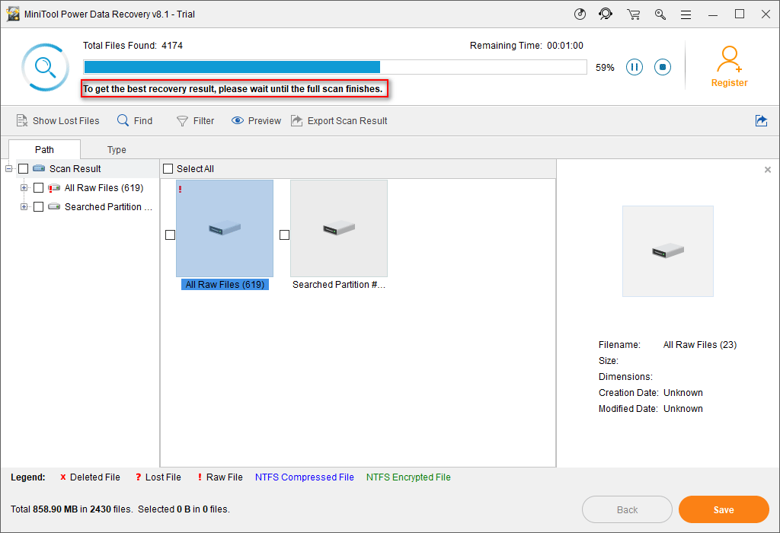Click the Preview eye button
Image resolution: width=780 pixels, height=533 pixels.
(x=256, y=121)
